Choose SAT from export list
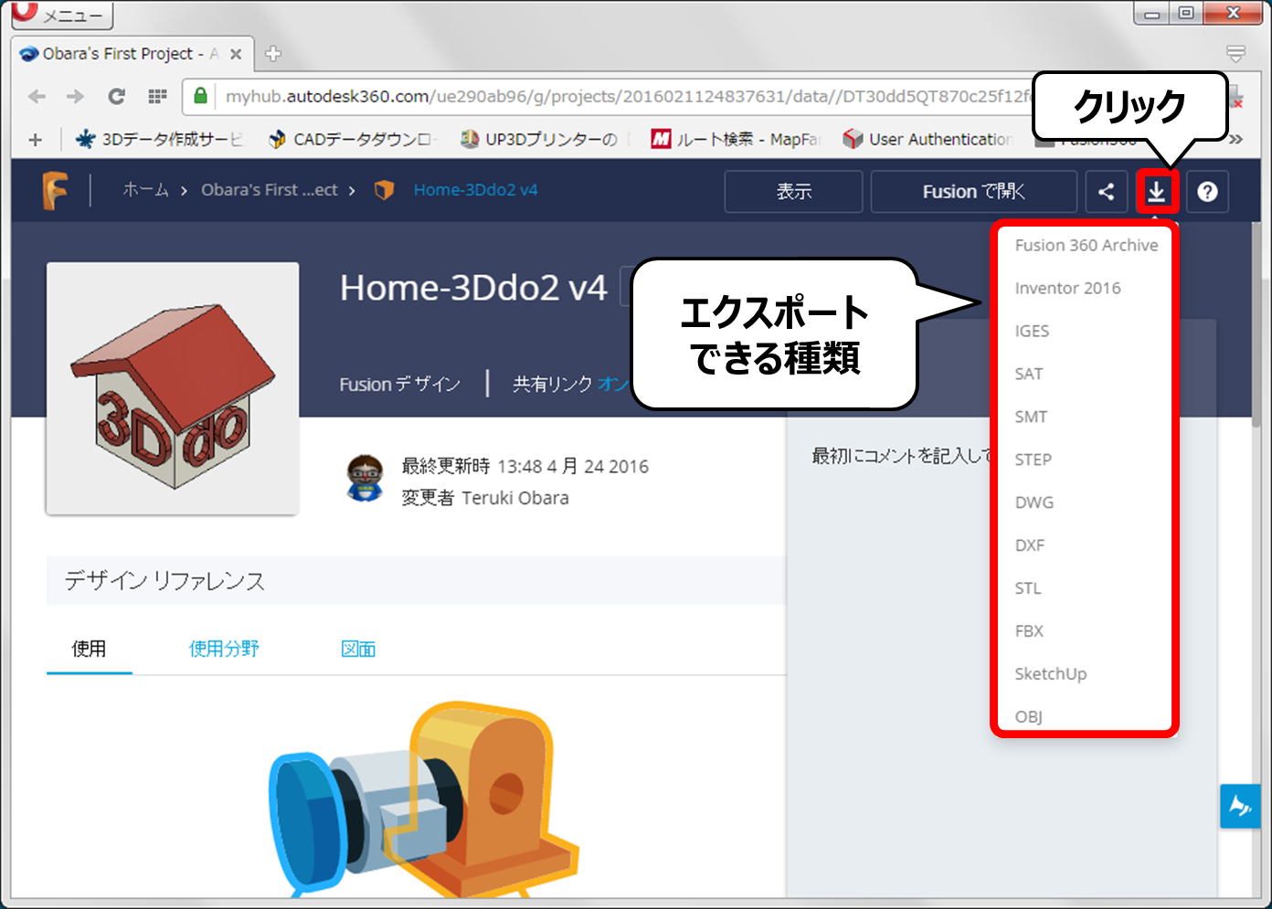The image size is (1272, 909). (x=1029, y=374)
